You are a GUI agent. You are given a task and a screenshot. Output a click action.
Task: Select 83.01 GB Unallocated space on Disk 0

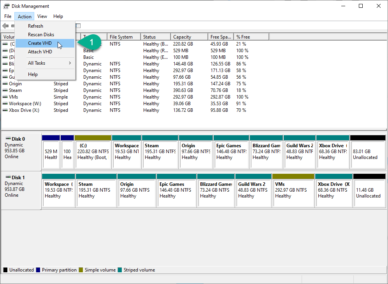(x=367, y=154)
